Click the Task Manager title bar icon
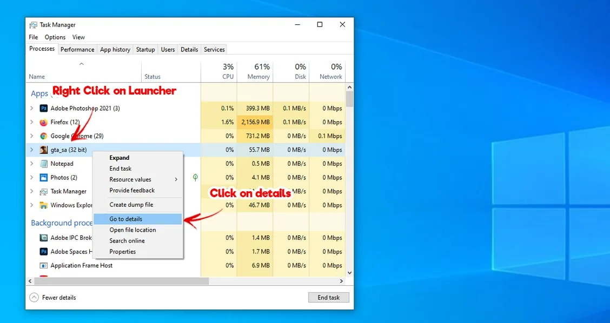 (x=33, y=25)
